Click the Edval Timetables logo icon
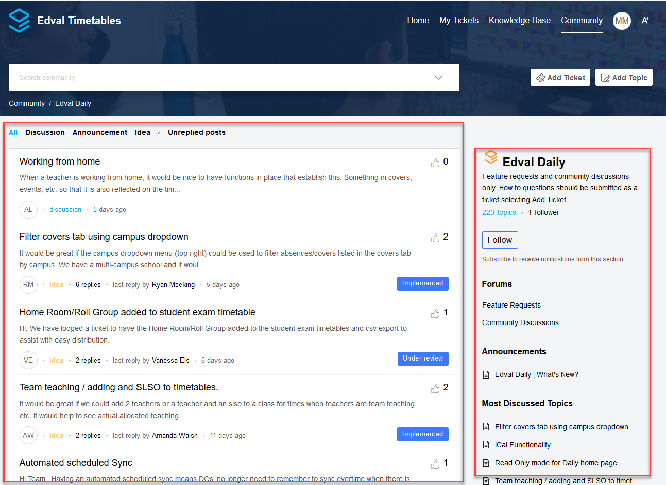666x485 pixels. 19,21
